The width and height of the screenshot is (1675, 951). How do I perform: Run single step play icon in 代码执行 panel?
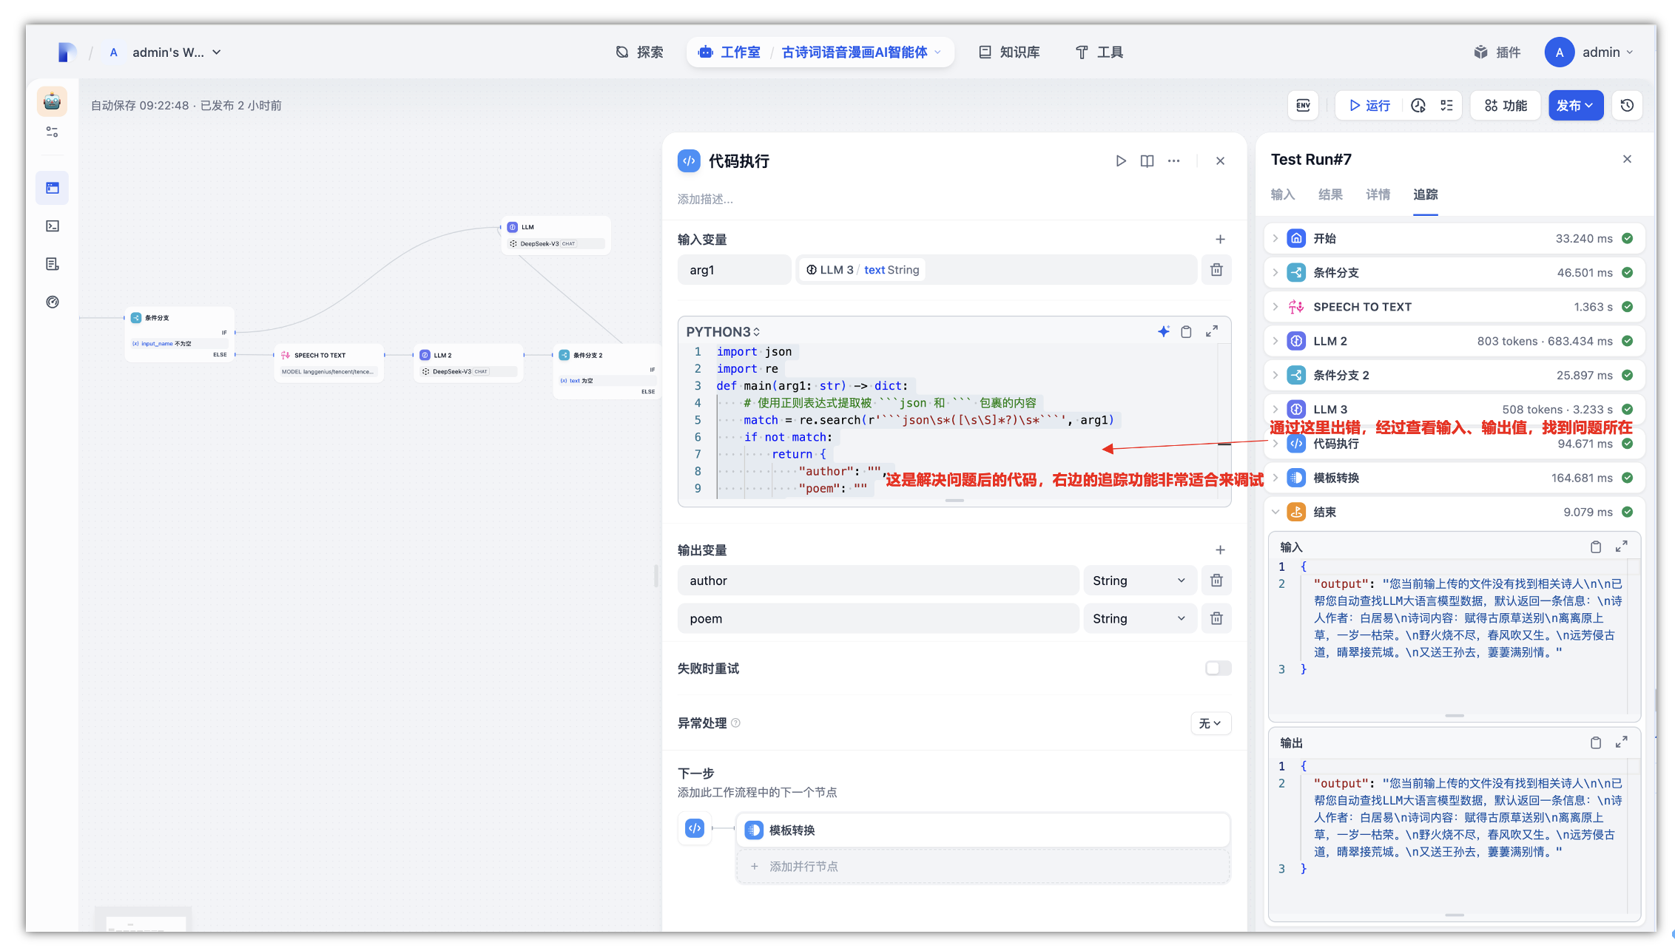coord(1121,161)
